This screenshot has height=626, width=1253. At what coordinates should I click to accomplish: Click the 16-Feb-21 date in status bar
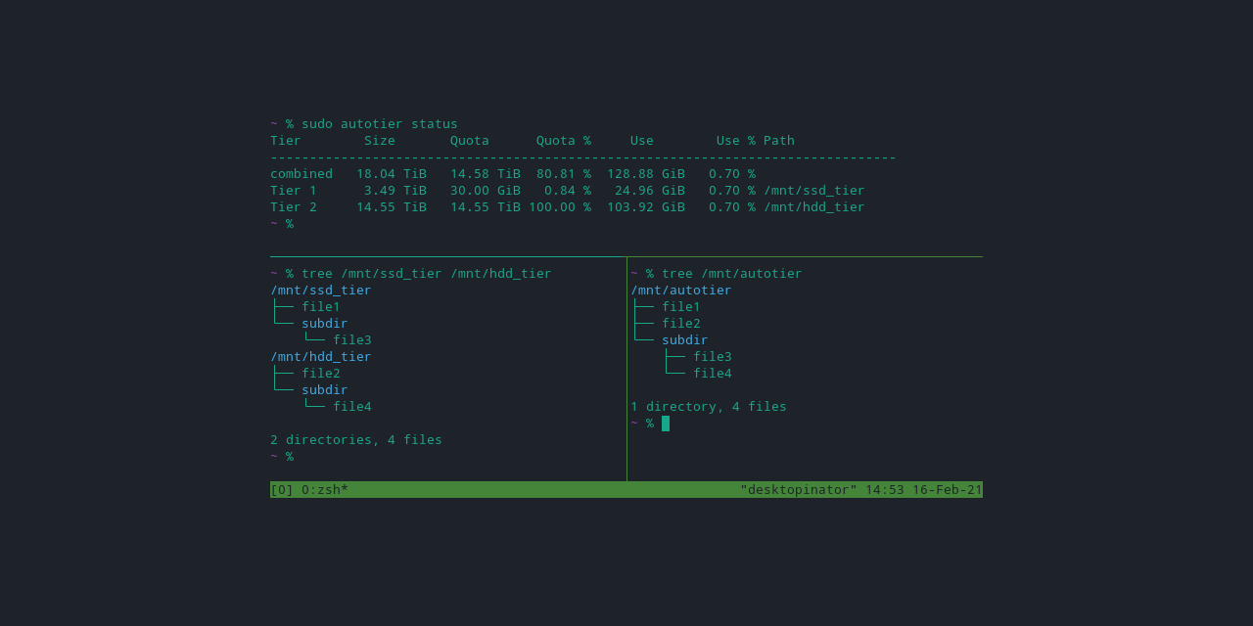pos(948,489)
